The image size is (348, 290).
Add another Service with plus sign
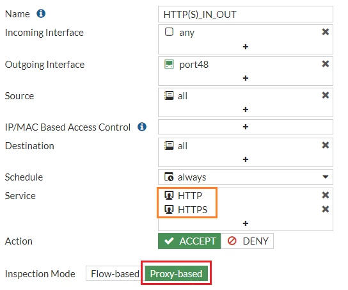point(246,223)
